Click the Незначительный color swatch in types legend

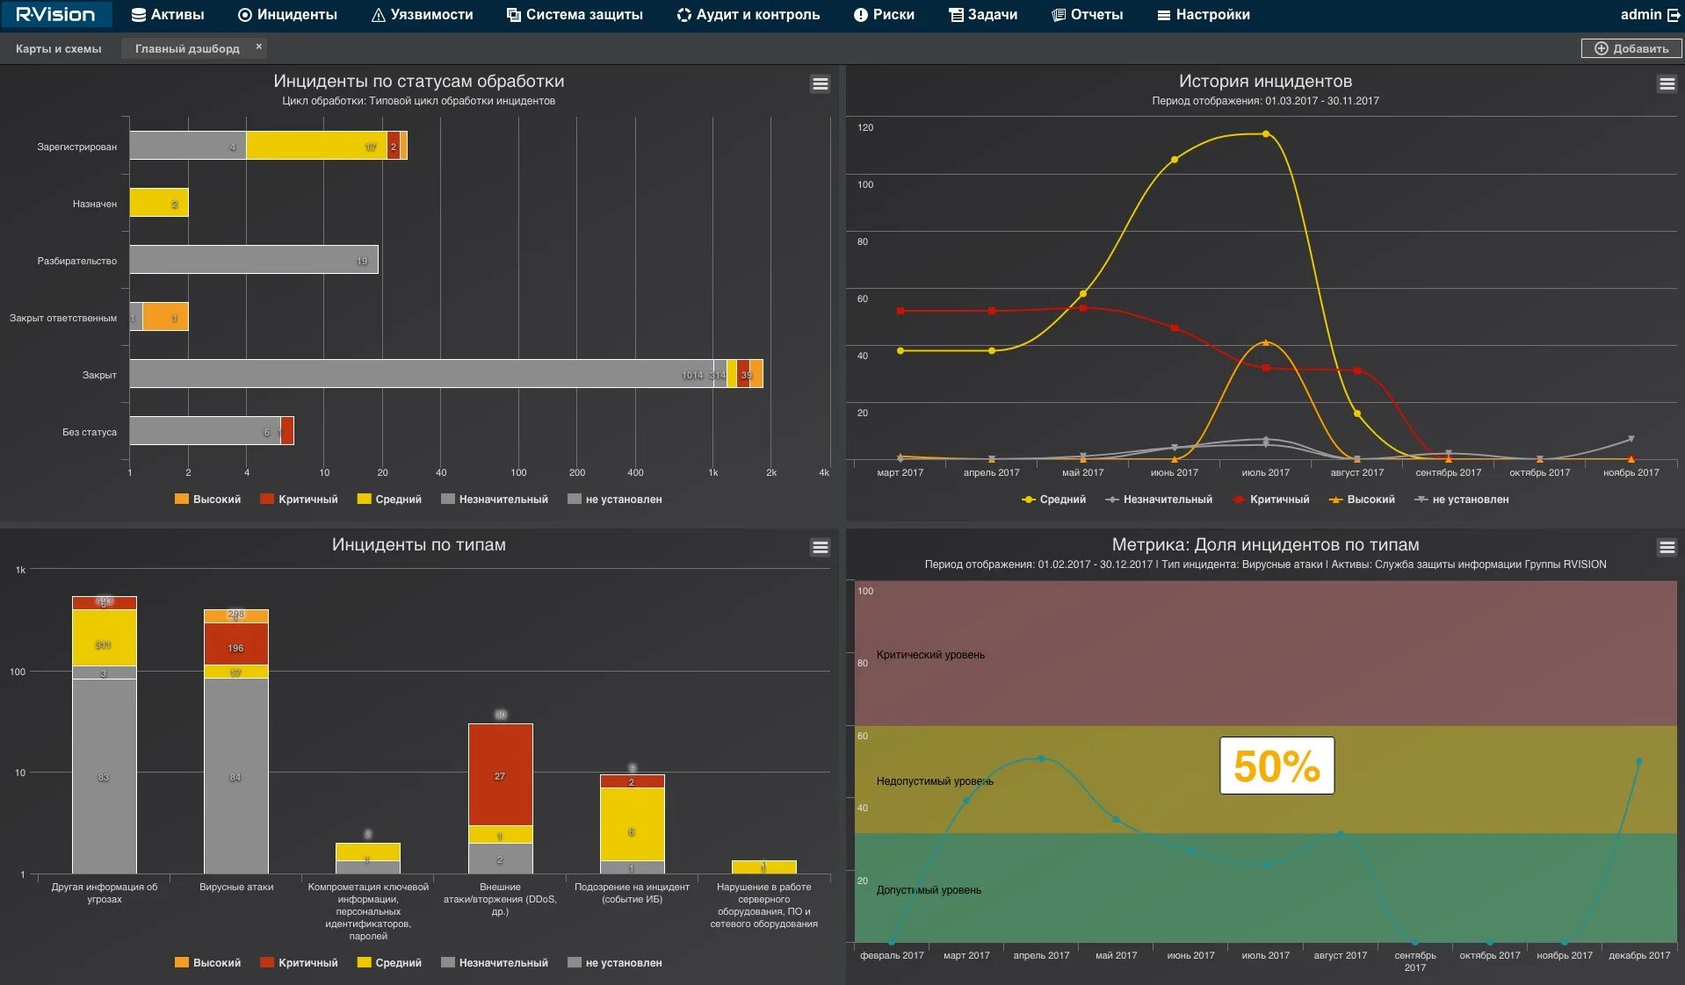[448, 963]
